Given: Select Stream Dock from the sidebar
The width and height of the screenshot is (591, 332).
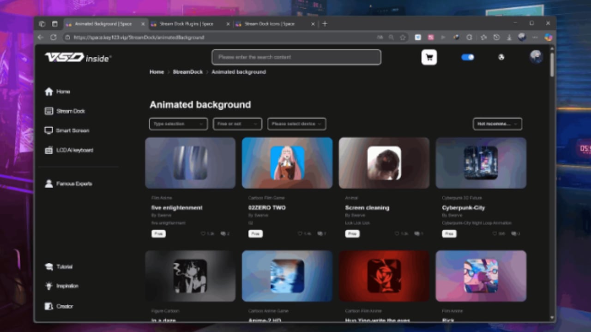Looking at the screenshot, I should (70, 111).
